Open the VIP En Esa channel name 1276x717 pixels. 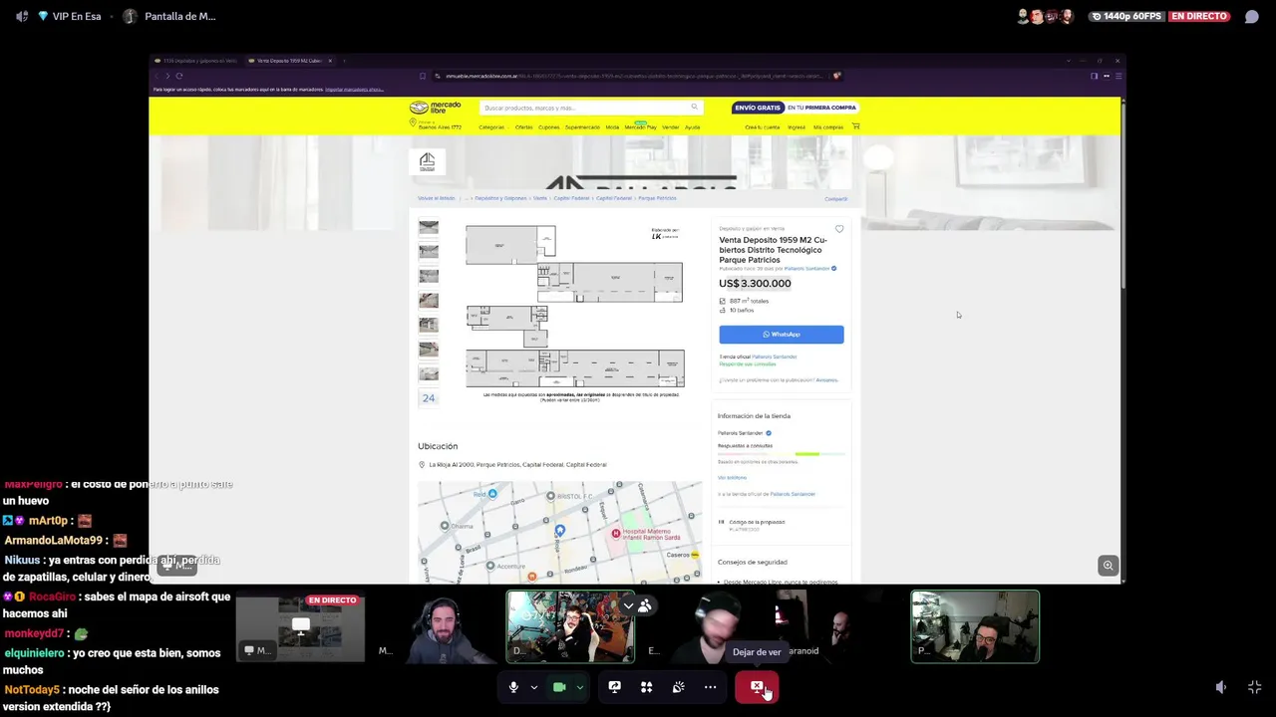(78, 16)
